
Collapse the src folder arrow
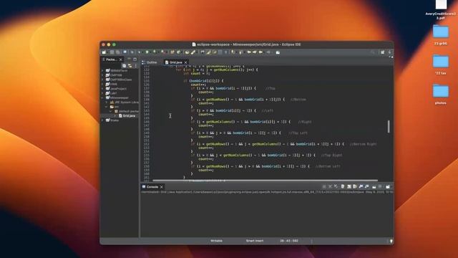point(107,107)
